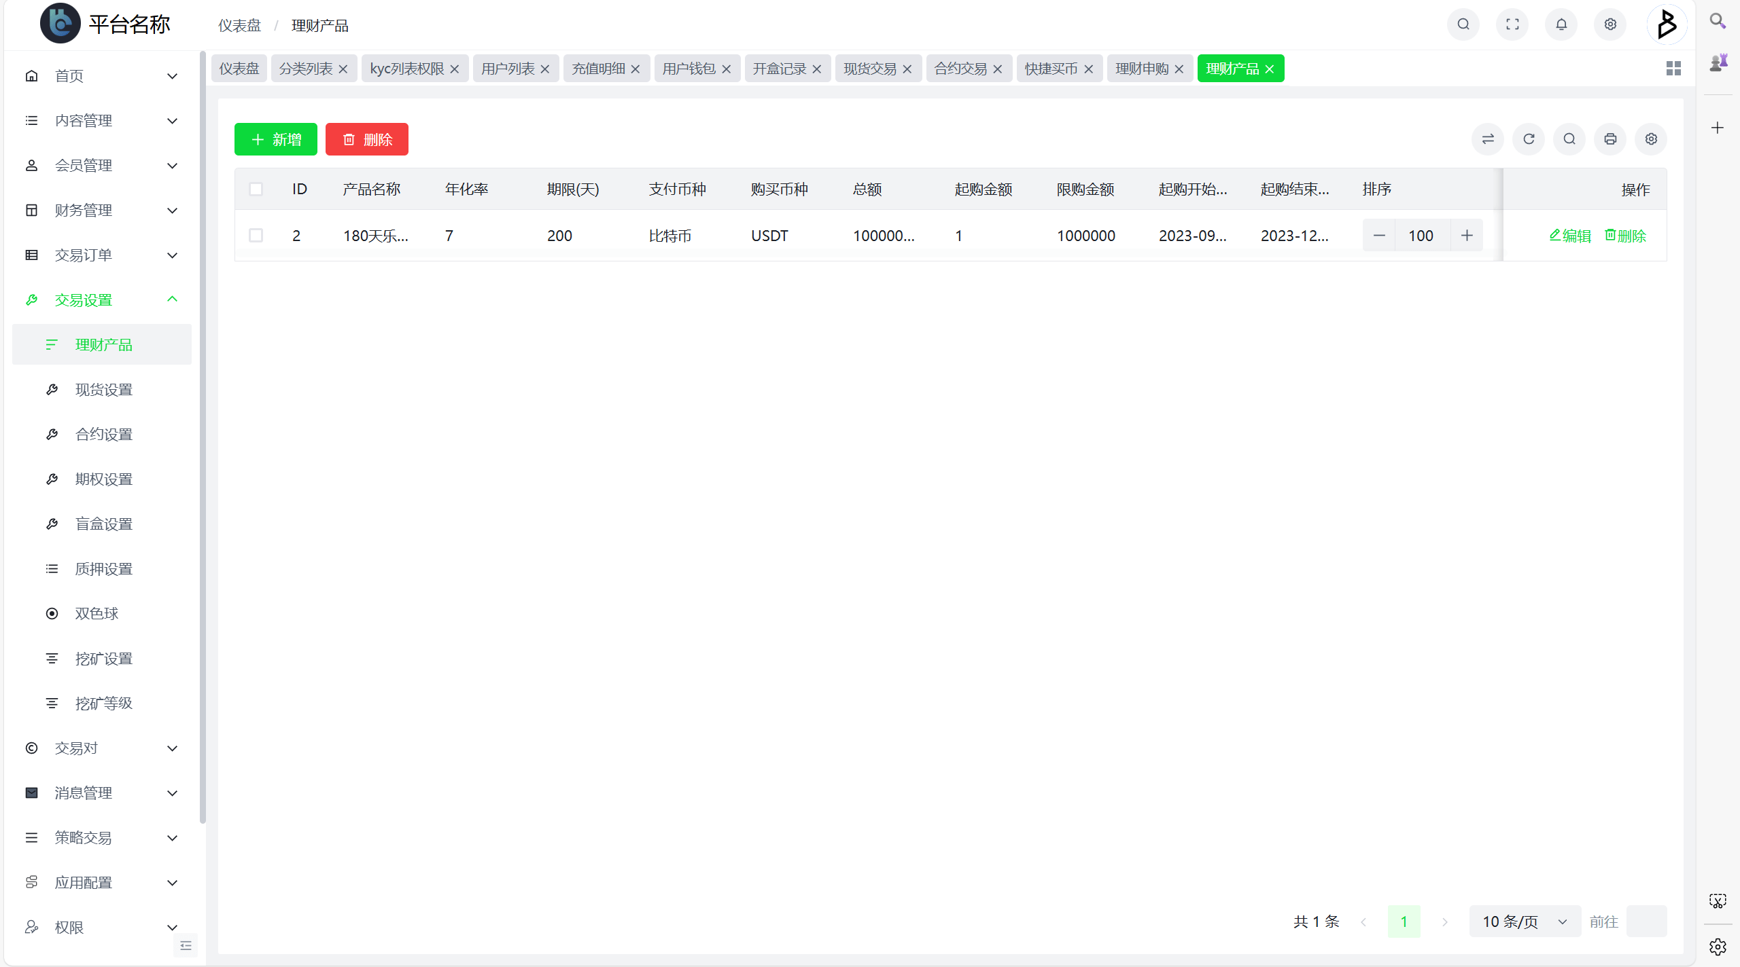Screen dimensions: 1740x967
Task: Increase the 排序 value with plus button
Action: click(x=1467, y=236)
